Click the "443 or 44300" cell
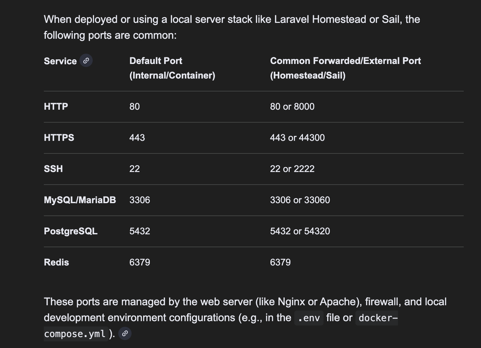 pyautogui.click(x=297, y=138)
